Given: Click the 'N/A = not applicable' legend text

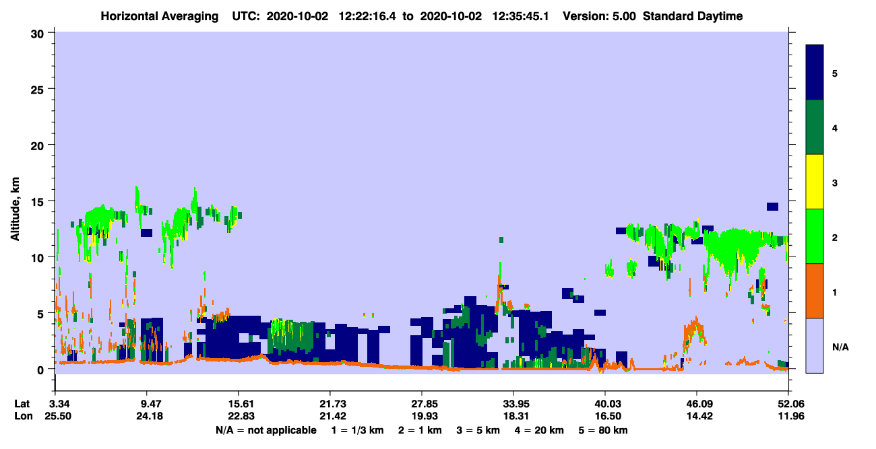Looking at the screenshot, I should pos(266,430).
